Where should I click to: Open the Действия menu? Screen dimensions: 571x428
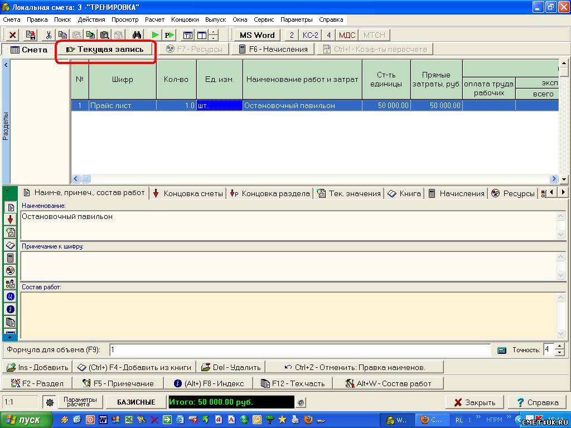(91, 20)
